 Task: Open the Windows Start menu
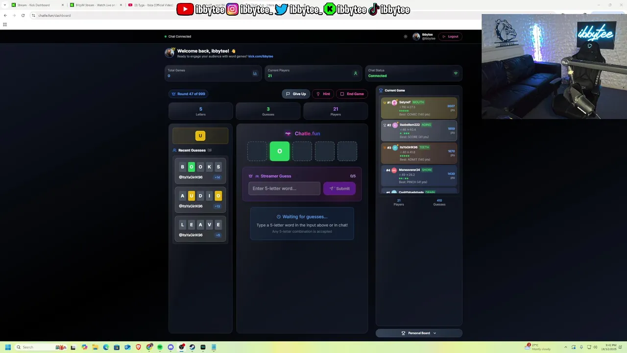click(8, 347)
